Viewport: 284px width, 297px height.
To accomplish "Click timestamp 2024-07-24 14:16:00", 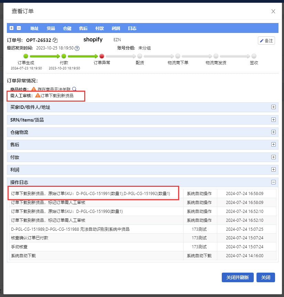I will pos(244,256).
